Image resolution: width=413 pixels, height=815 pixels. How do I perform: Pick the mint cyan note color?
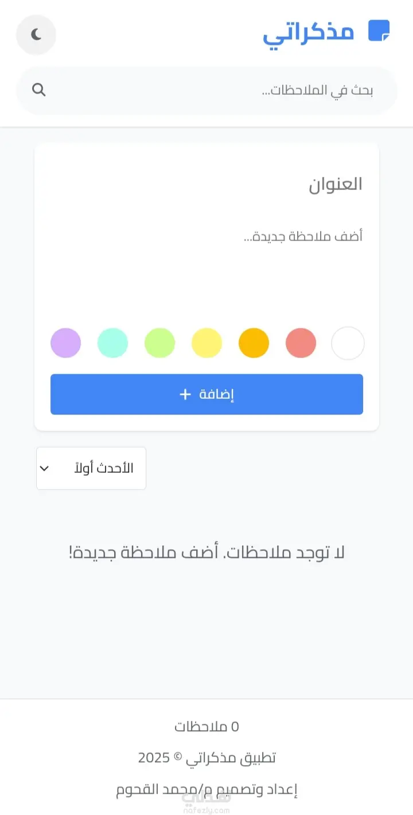(x=112, y=343)
